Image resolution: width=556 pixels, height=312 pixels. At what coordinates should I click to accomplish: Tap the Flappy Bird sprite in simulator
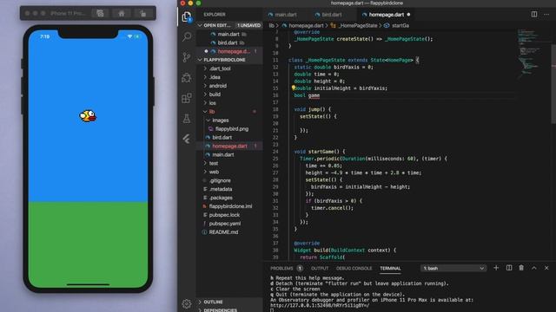click(88, 115)
